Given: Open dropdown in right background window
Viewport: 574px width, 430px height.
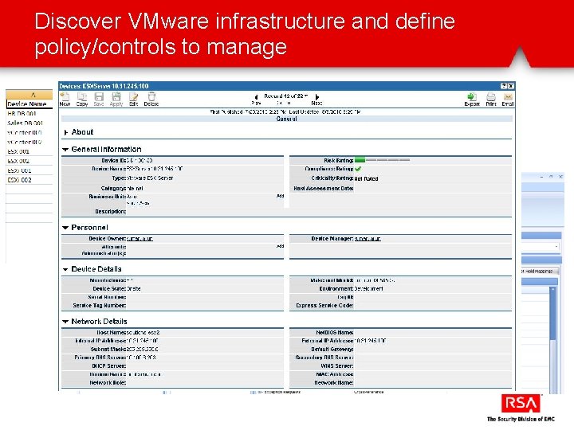Looking at the screenshot, I should 556,246.
